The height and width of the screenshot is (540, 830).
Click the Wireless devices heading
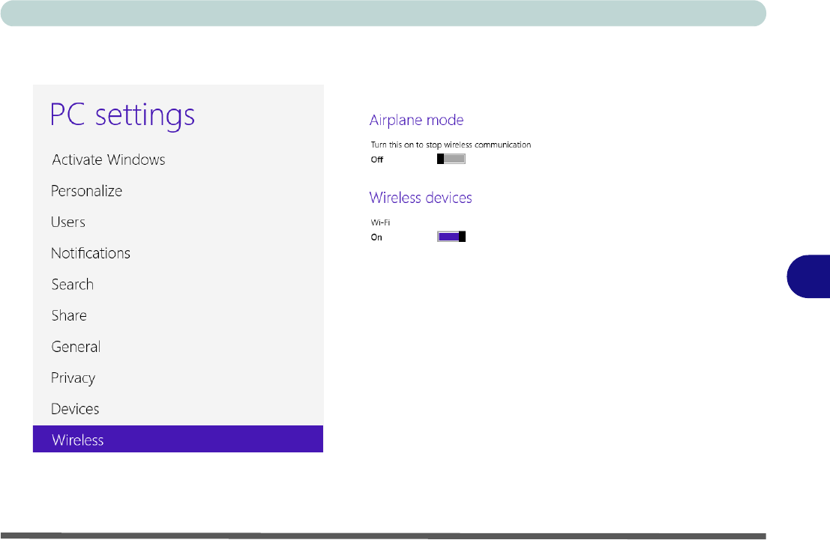[x=421, y=198]
